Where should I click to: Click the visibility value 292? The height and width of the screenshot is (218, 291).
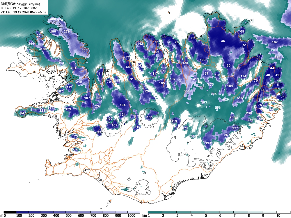coord(241,98)
